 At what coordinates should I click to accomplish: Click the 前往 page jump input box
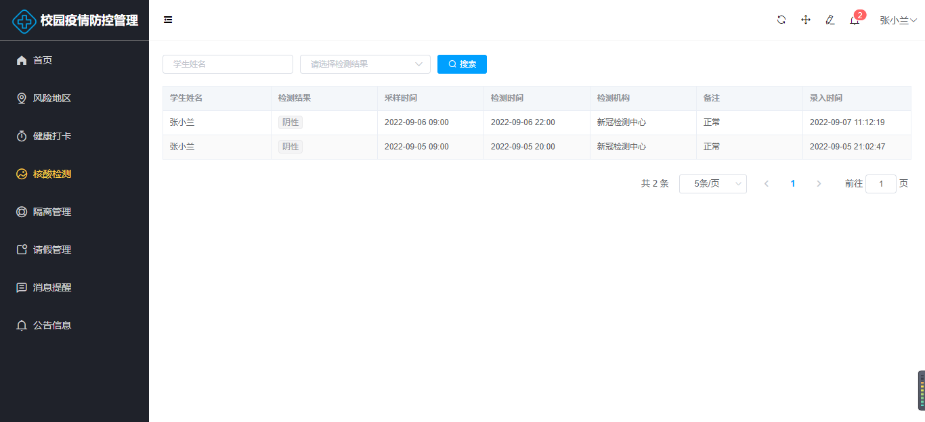pos(880,184)
